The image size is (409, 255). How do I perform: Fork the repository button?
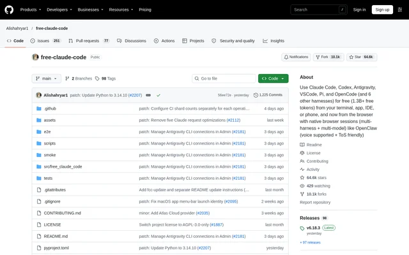pyautogui.click(x=328, y=57)
